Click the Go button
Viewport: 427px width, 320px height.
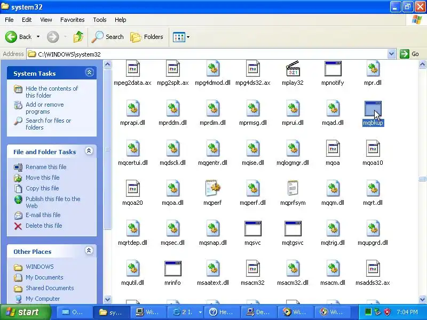coord(409,54)
